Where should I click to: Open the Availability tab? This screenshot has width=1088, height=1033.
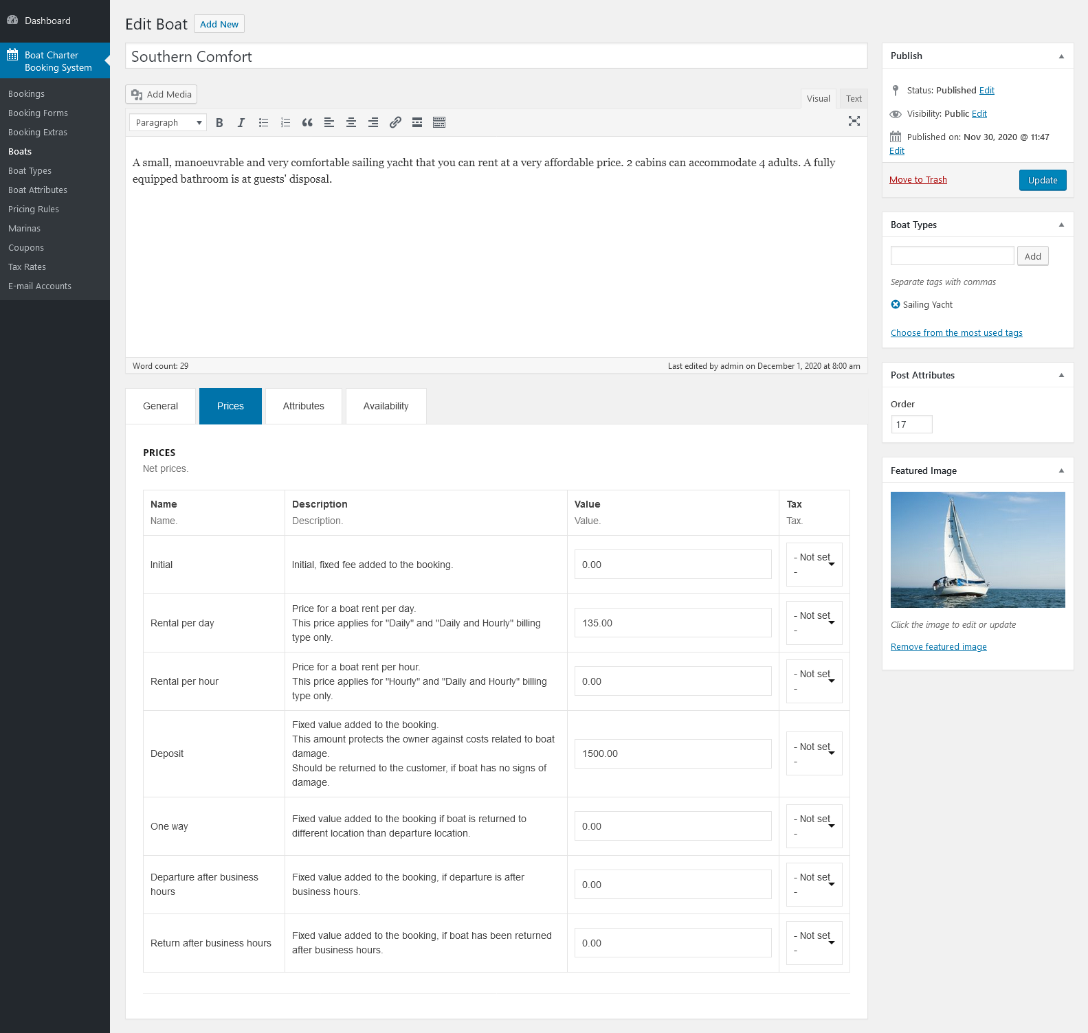(x=386, y=406)
